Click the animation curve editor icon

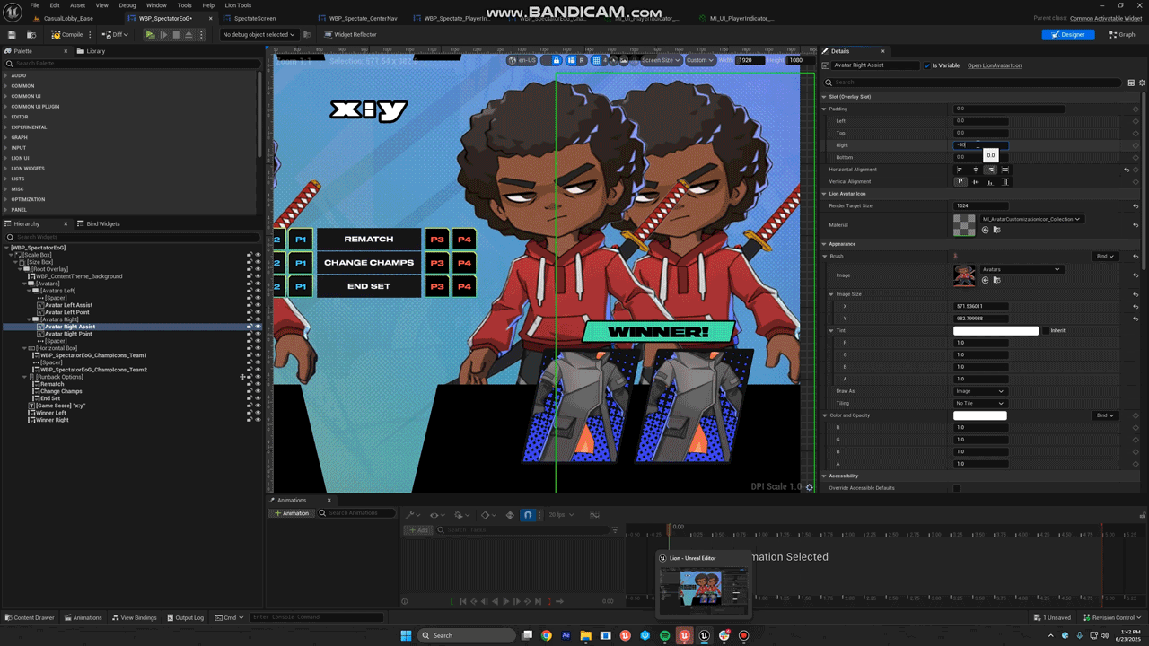coord(594,515)
